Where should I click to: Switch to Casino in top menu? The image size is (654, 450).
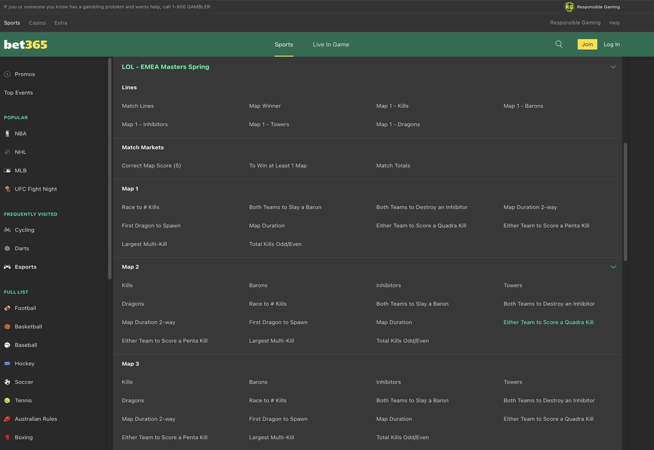click(x=37, y=23)
